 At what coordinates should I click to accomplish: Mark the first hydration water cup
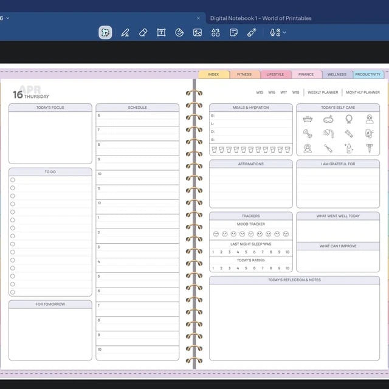pos(215,150)
